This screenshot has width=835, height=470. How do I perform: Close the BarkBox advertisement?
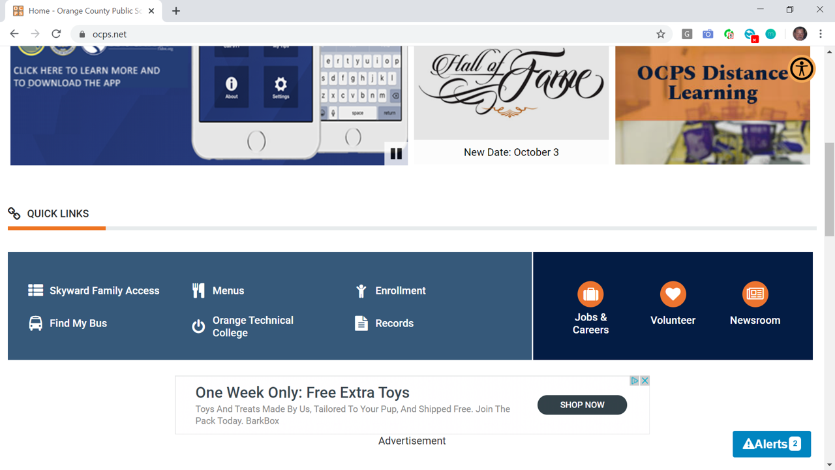[645, 381]
